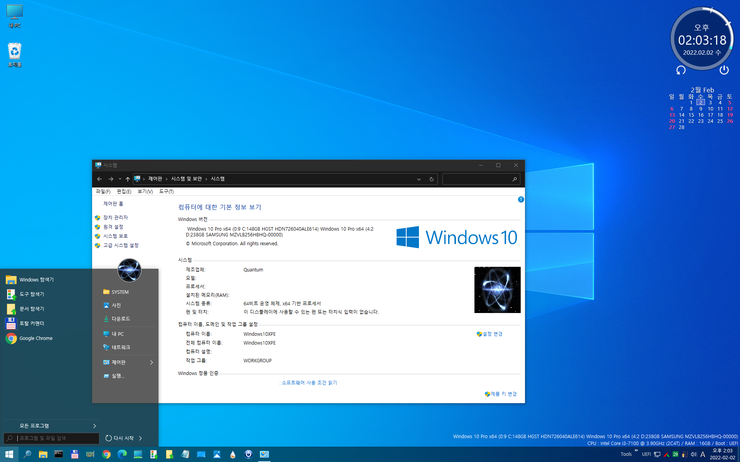Open the recent locations dropdown arrow
Screen dimensions: 740x462
[x=120, y=179]
